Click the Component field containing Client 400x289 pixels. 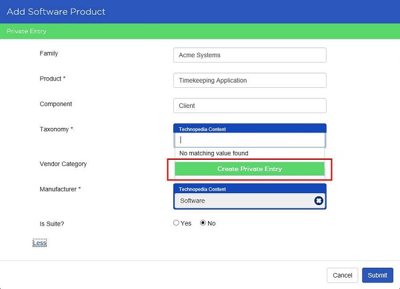250,105
